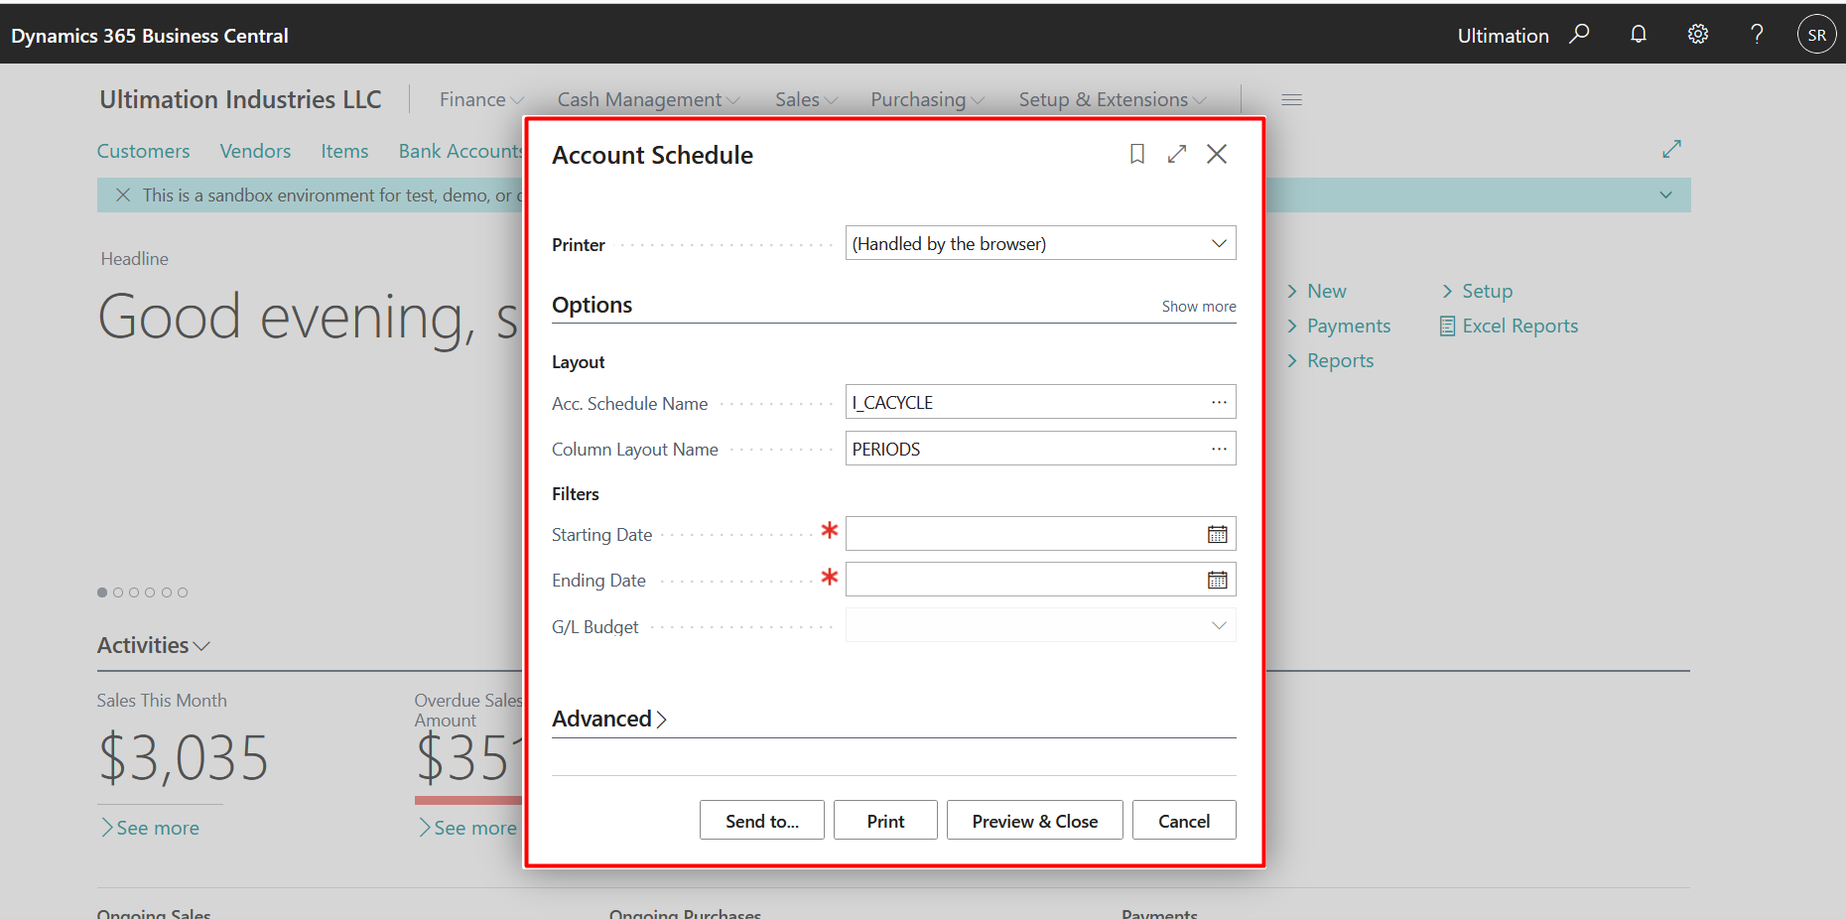1846x919 pixels.
Task: Expand the Advanced section
Action: [x=609, y=718]
